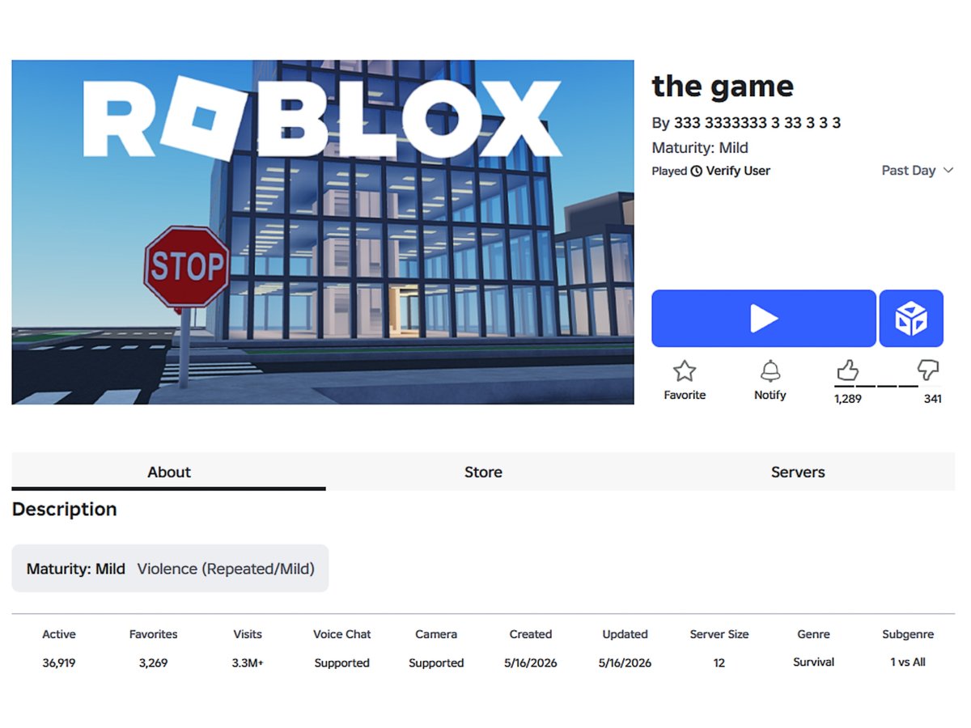Click the Visits value 3.3M+
The height and width of the screenshot is (728, 971).
[248, 662]
